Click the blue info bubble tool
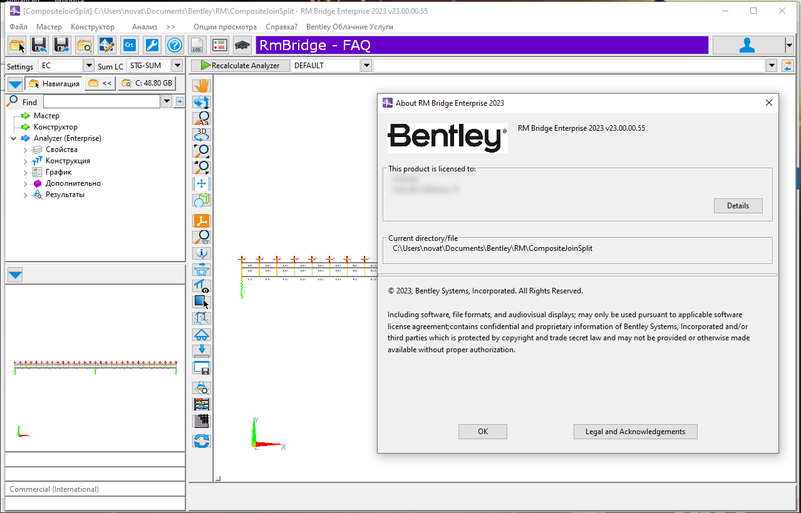The width and height of the screenshot is (801, 513). (x=202, y=253)
